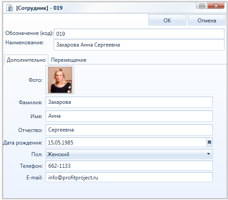Click the [Сотрудник] - 019 window title
Viewport: 228px width, 200px height.
click(39, 8)
